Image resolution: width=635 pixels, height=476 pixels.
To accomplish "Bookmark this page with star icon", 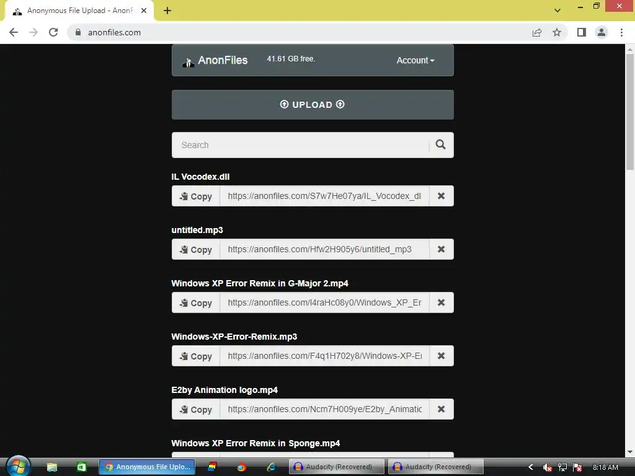I will [557, 32].
